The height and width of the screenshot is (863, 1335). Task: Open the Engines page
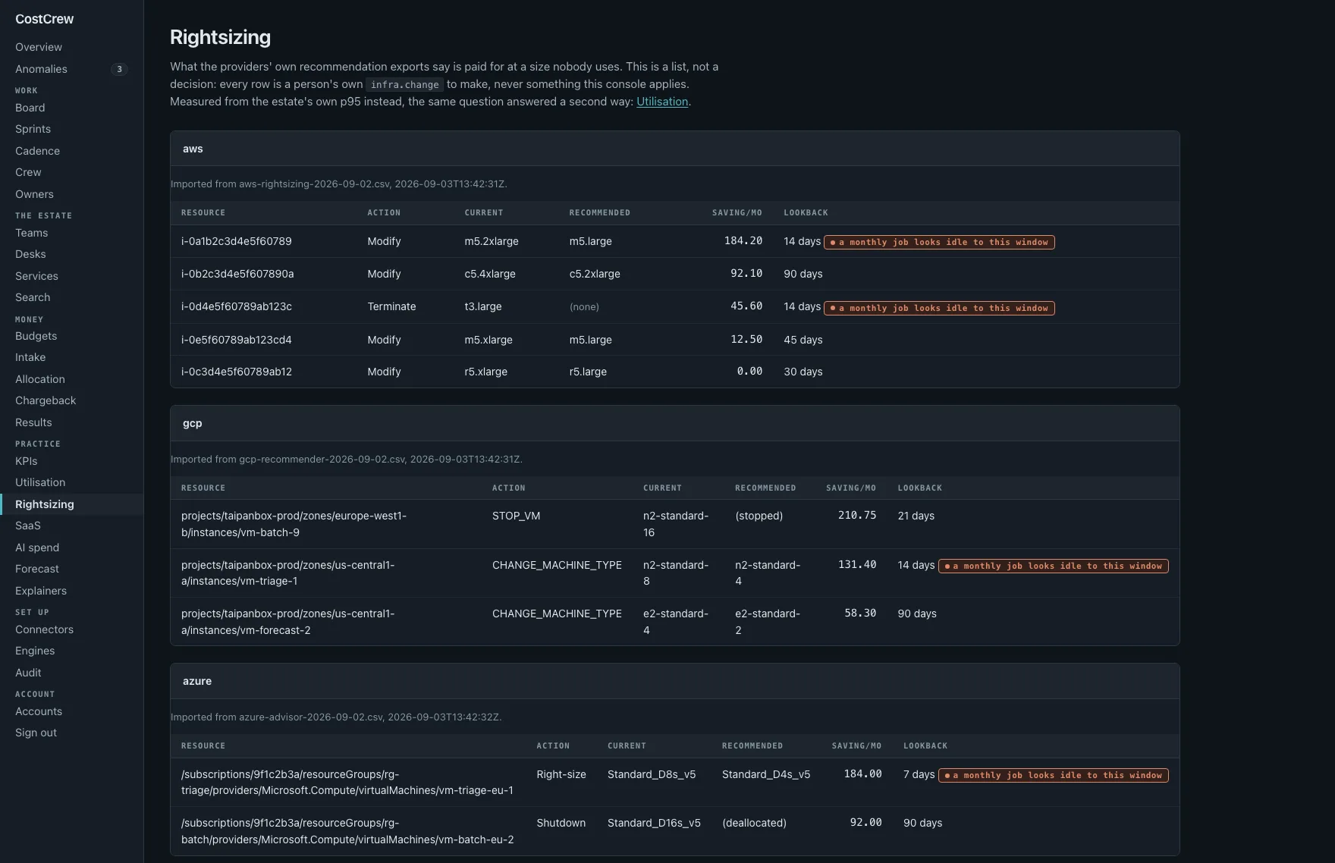click(35, 651)
